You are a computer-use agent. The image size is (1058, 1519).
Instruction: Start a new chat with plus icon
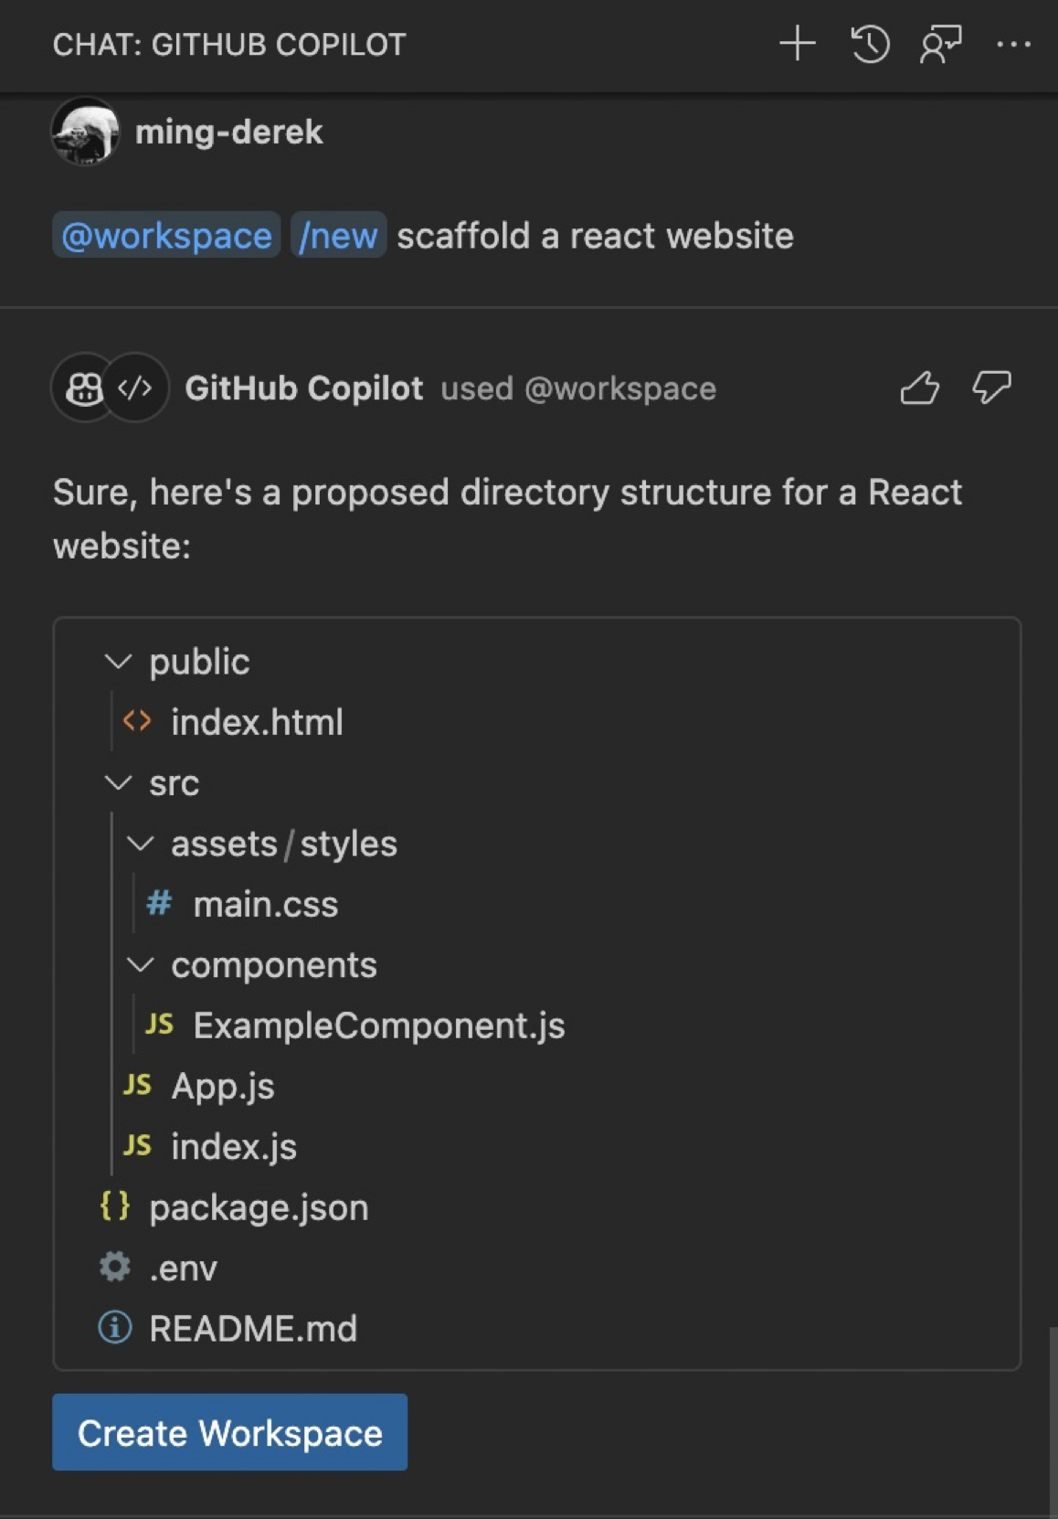pyautogui.click(x=797, y=43)
